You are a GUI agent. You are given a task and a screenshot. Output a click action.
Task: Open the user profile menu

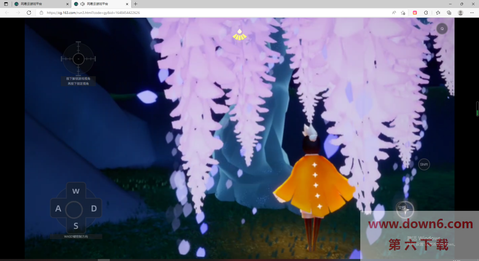(460, 12)
